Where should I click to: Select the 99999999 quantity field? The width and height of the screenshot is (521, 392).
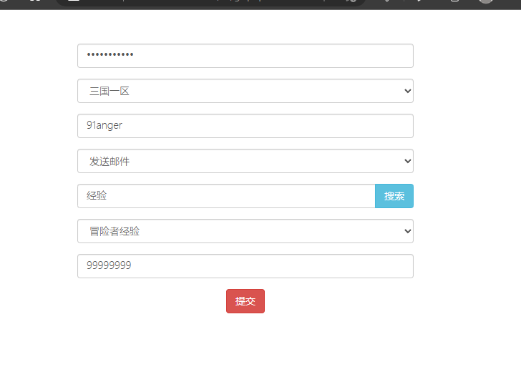[245, 266]
